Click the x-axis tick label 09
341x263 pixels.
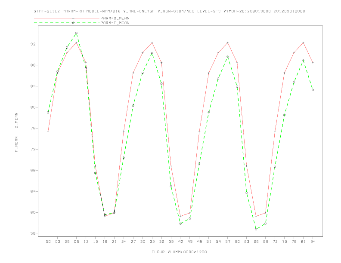[76, 242]
